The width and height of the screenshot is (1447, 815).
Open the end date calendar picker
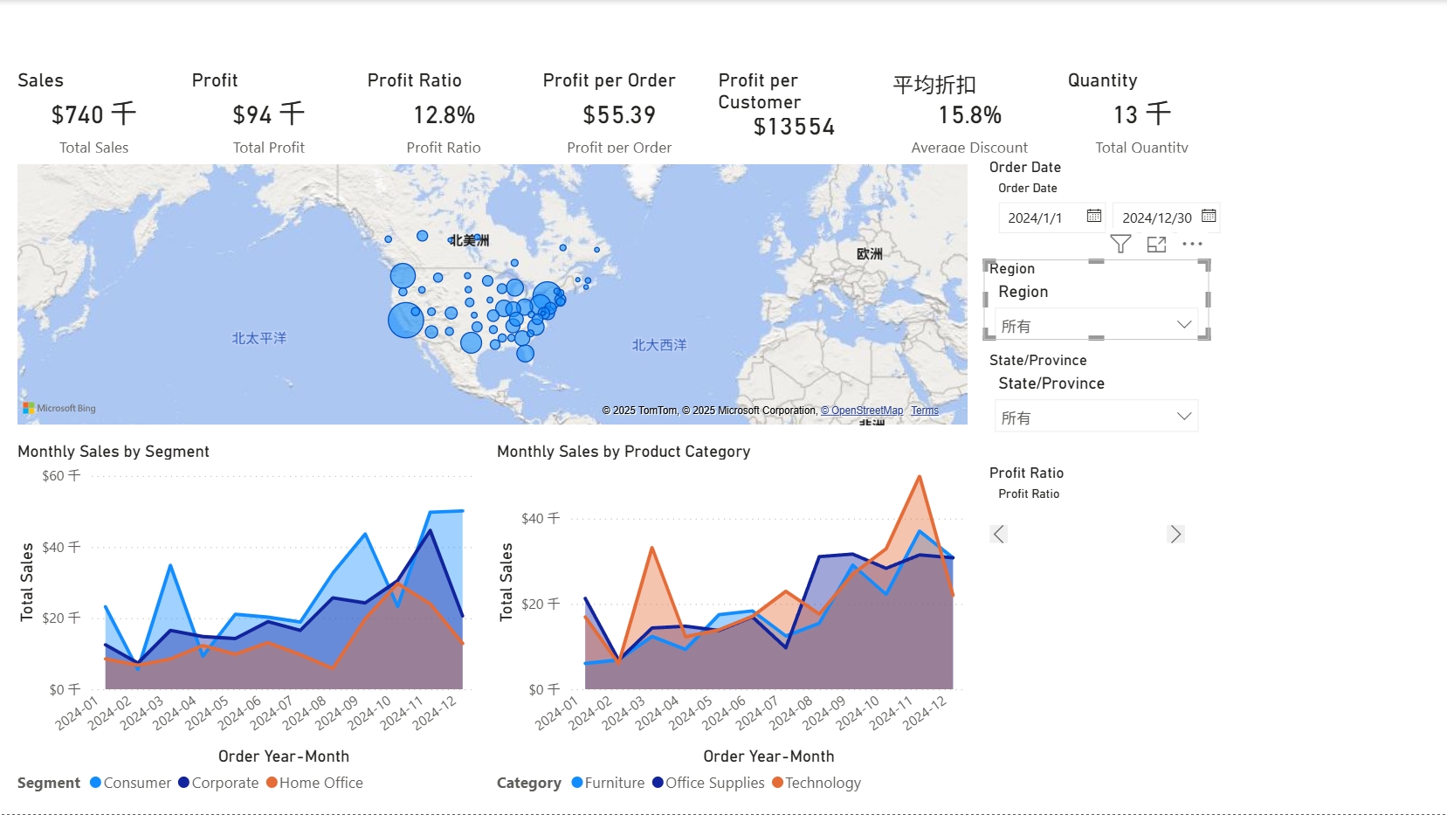click(1209, 216)
